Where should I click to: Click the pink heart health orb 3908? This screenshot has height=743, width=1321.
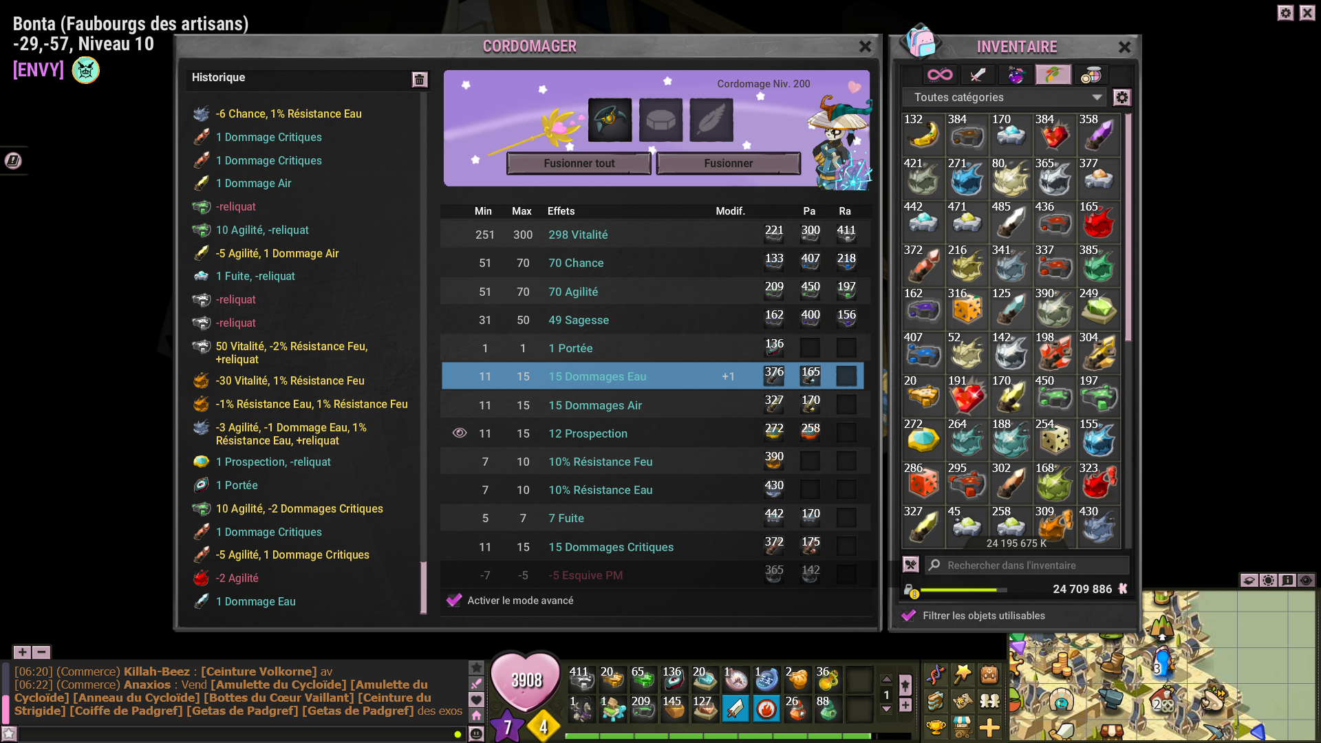[526, 681]
